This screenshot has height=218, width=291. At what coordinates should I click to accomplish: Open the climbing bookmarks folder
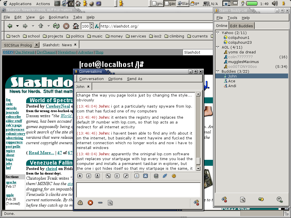pyautogui.click(x=174, y=36)
